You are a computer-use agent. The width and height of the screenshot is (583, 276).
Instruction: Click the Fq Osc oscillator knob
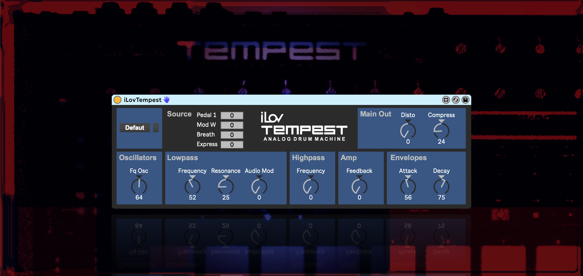click(x=139, y=187)
